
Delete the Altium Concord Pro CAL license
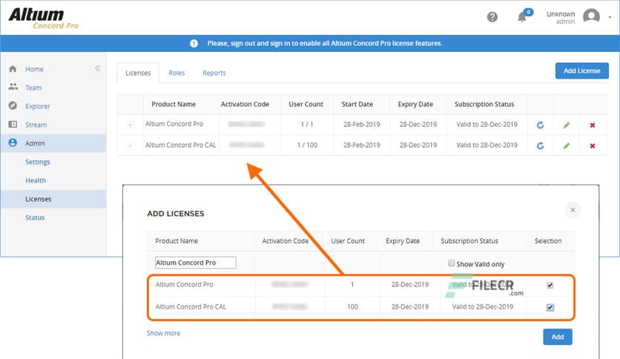pyautogui.click(x=592, y=145)
